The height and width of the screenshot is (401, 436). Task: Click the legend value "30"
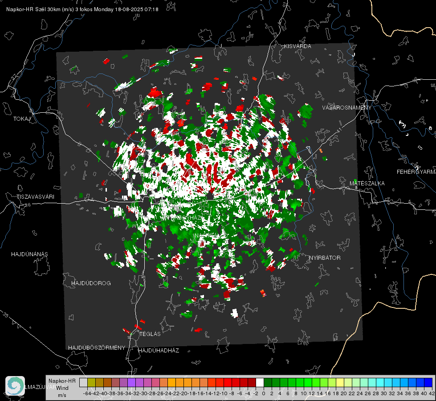point(384,393)
